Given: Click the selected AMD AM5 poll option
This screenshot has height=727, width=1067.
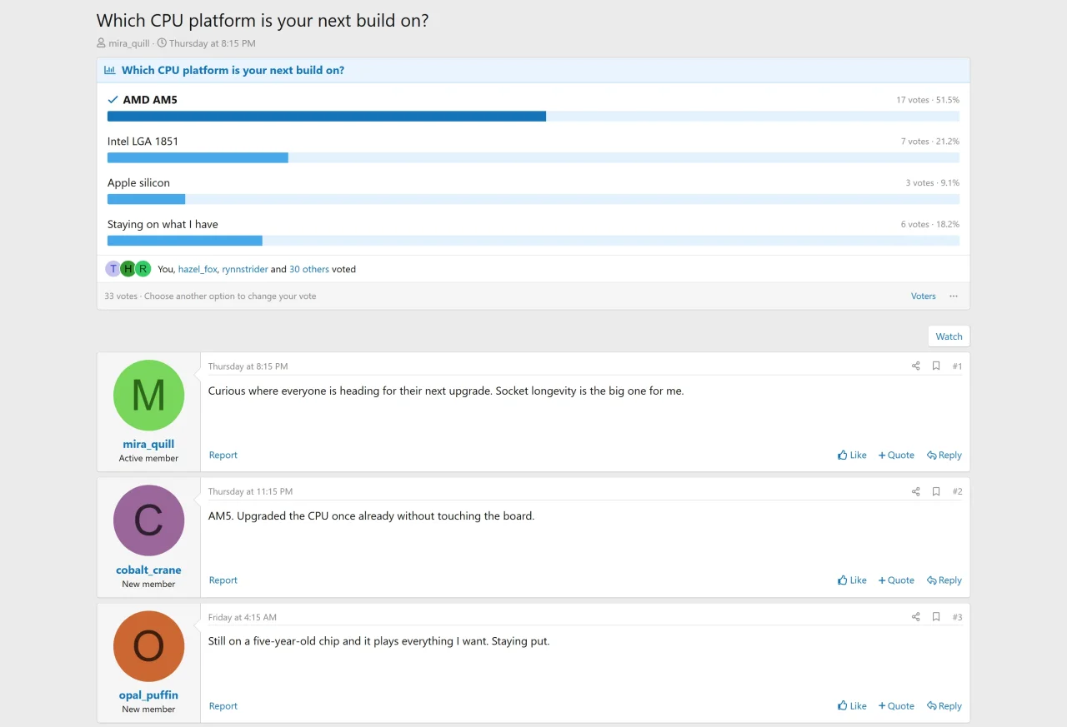Looking at the screenshot, I should click(x=533, y=107).
